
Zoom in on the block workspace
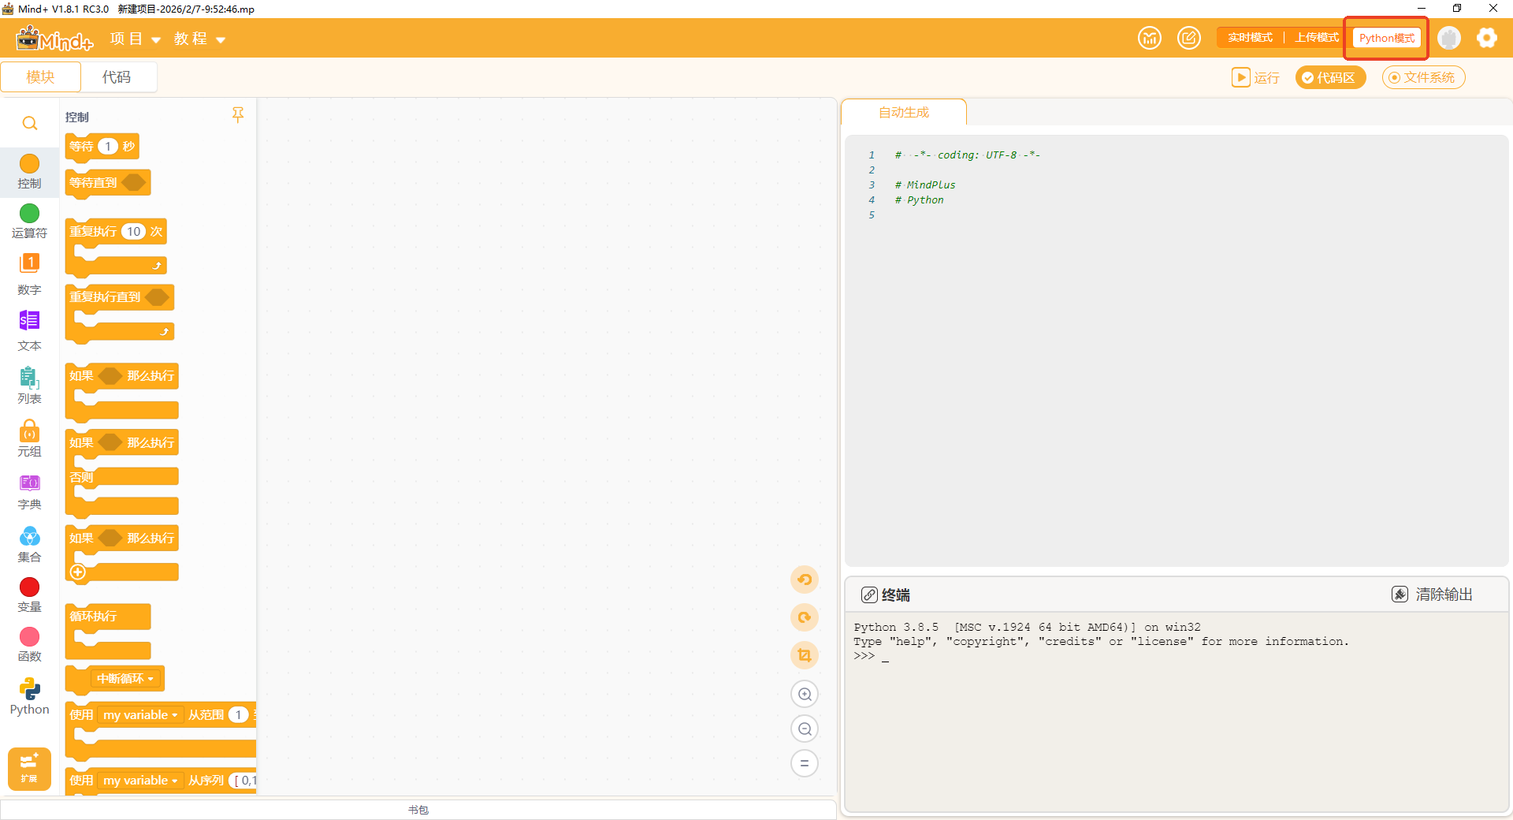pos(804,694)
